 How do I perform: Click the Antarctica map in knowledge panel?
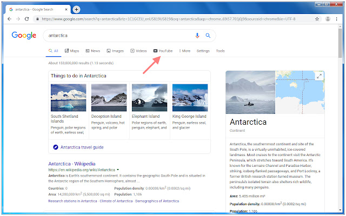[x=300, y=92]
